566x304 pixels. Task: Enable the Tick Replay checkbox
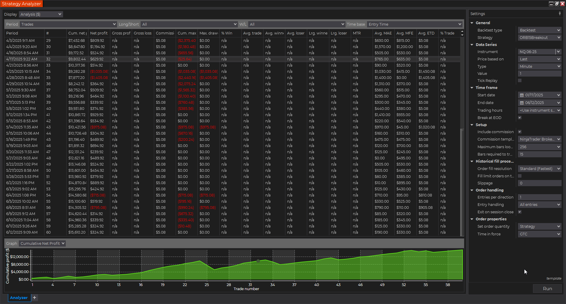[520, 80]
